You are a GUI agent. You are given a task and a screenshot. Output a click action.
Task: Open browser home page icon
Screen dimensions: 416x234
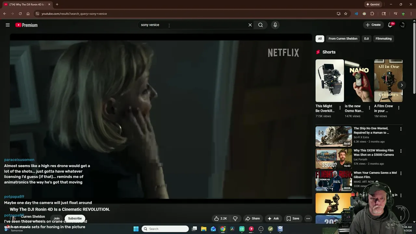pyautogui.click(x=28, y=14)
